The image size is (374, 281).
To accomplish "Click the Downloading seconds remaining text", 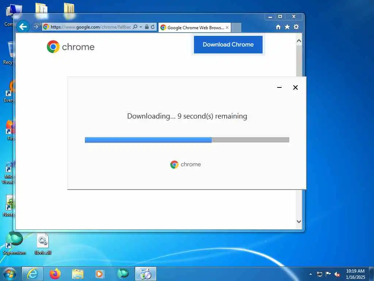I will (x=187, y=116).
